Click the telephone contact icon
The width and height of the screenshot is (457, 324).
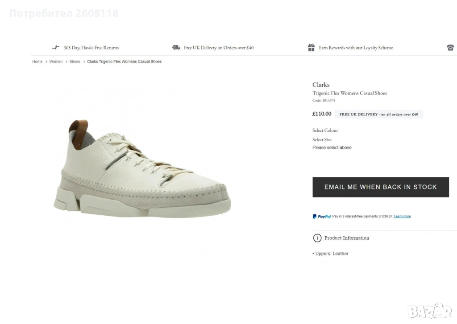pyautogui.click(x=450, y=48)
